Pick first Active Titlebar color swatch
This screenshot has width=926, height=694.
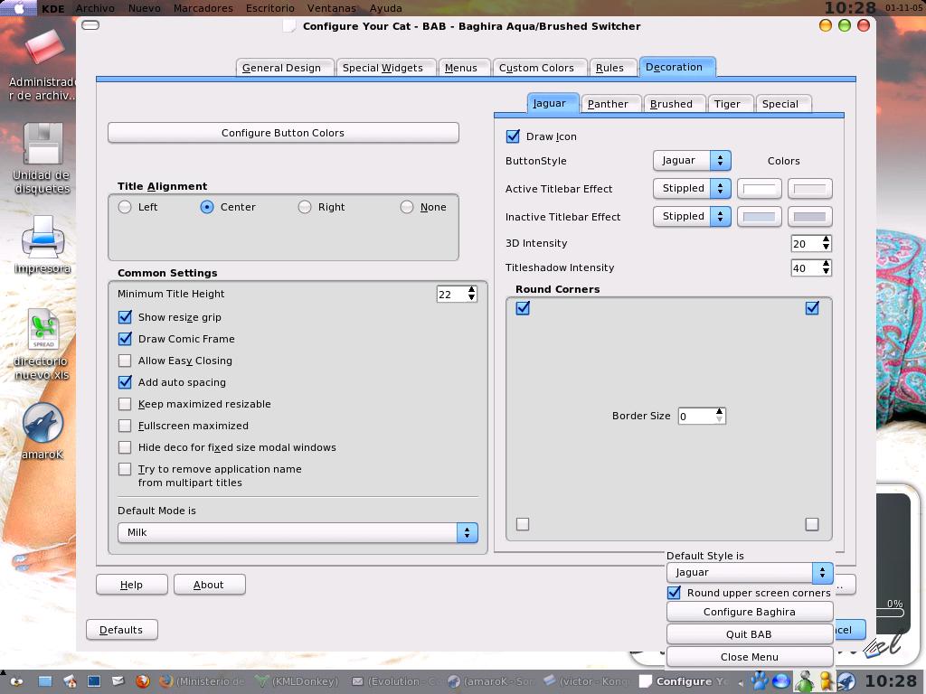(x=759, y=189)
